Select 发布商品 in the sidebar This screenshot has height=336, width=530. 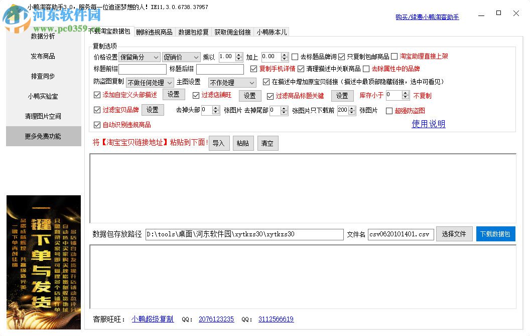click(x=44, y=56)
